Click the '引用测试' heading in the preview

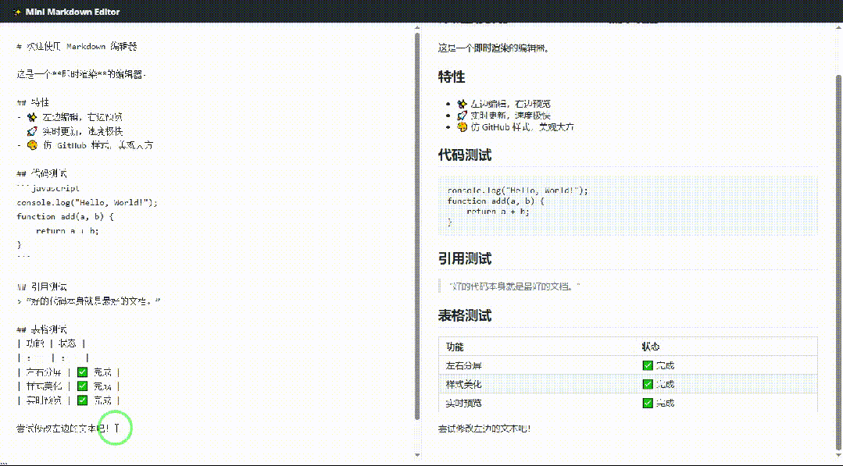[x=465, y=259]
